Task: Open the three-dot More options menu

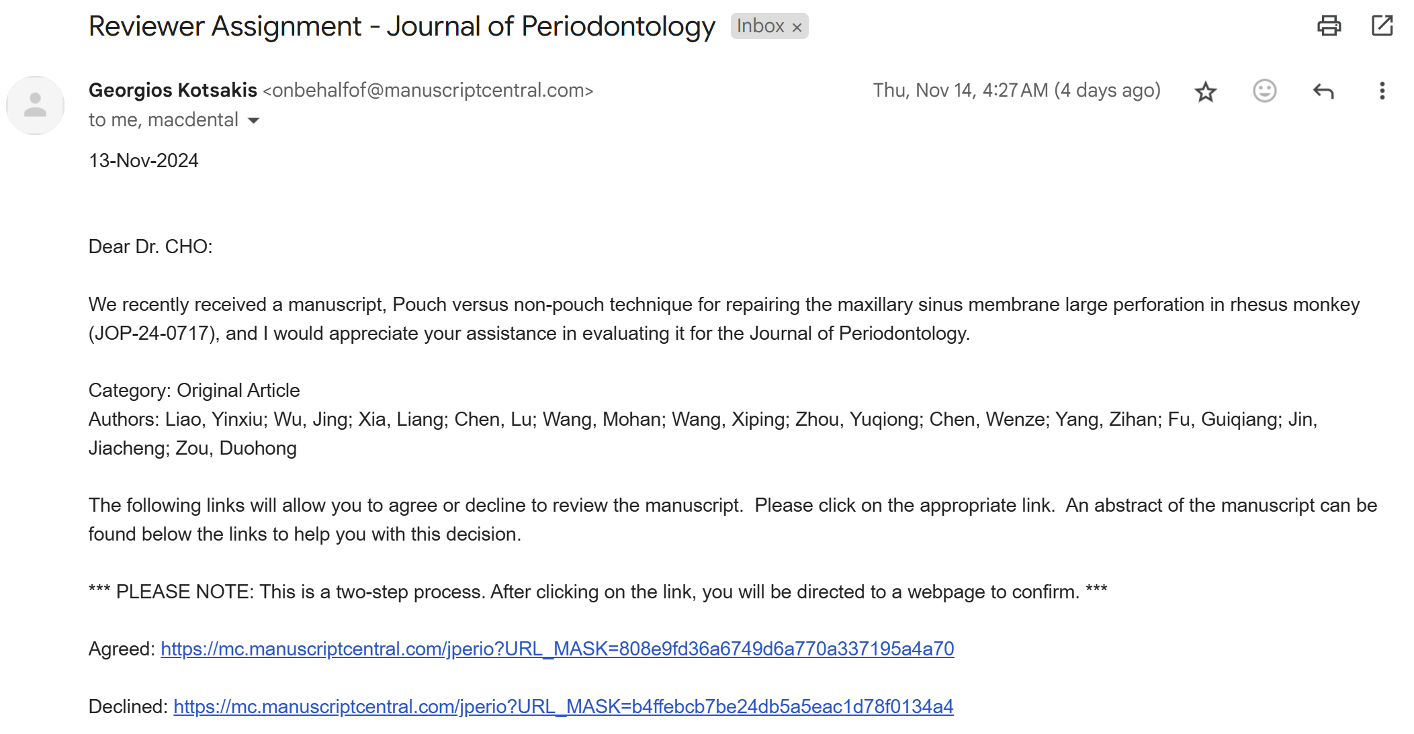Action: coord(1382,91)
